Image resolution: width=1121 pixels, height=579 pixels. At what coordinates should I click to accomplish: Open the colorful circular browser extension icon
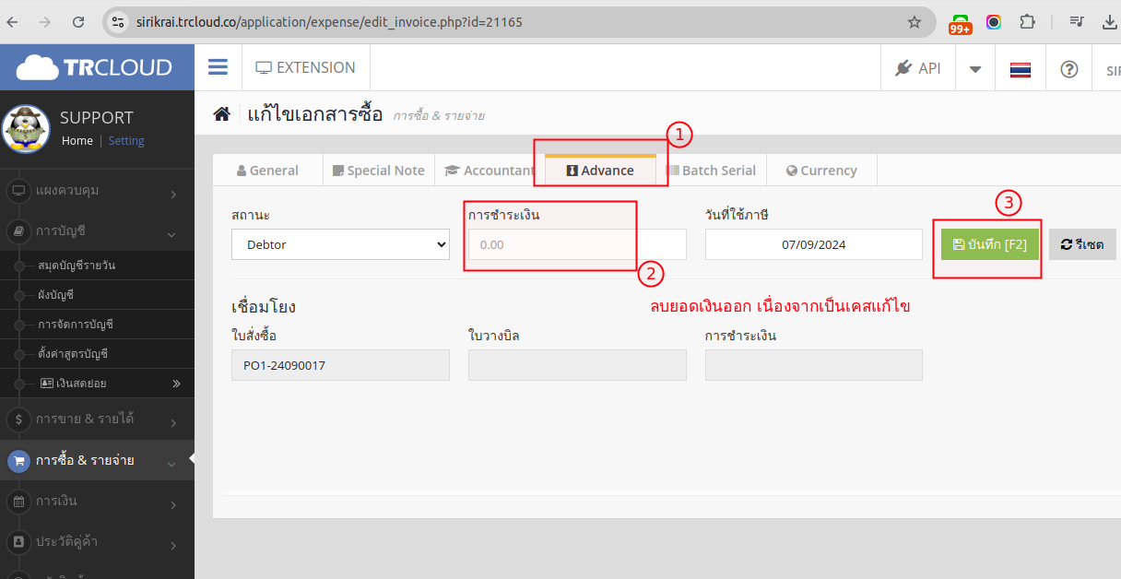click(994, 21)
